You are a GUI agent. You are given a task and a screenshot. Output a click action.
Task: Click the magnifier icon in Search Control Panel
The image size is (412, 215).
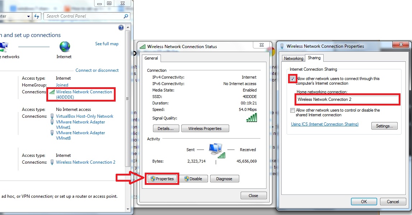pos(126,16)
